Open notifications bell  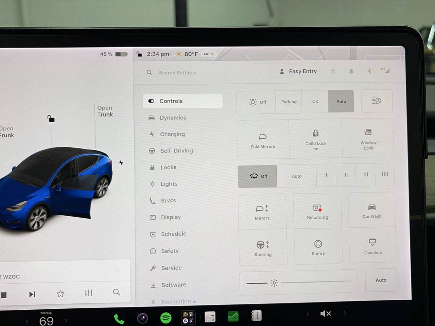(351, 71)
